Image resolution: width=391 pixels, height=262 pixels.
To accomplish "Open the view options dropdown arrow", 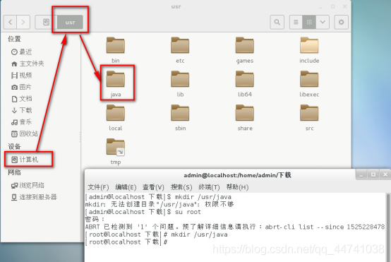I will point(323,22).
